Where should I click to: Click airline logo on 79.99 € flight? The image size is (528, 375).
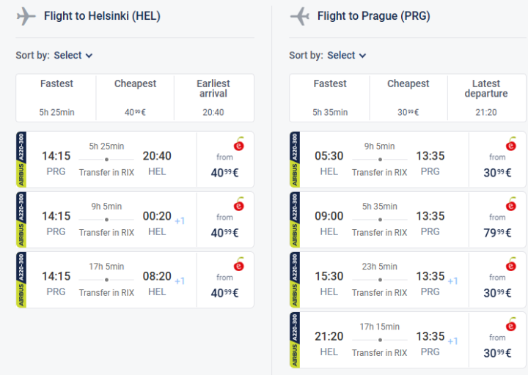click(511, 204)
